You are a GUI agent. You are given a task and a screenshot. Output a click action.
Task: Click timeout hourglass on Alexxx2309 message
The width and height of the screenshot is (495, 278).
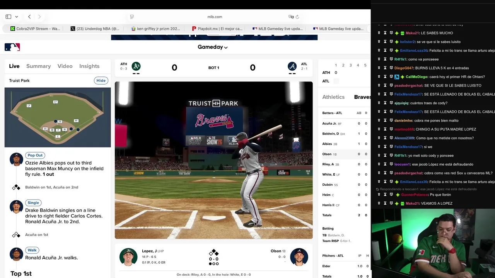click(385, 138)
